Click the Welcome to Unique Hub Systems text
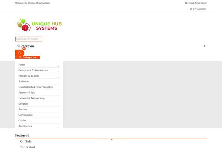Image resolution: width=222 pixels, height=148 pixels. pyautogui.click(x=33, y=3)
